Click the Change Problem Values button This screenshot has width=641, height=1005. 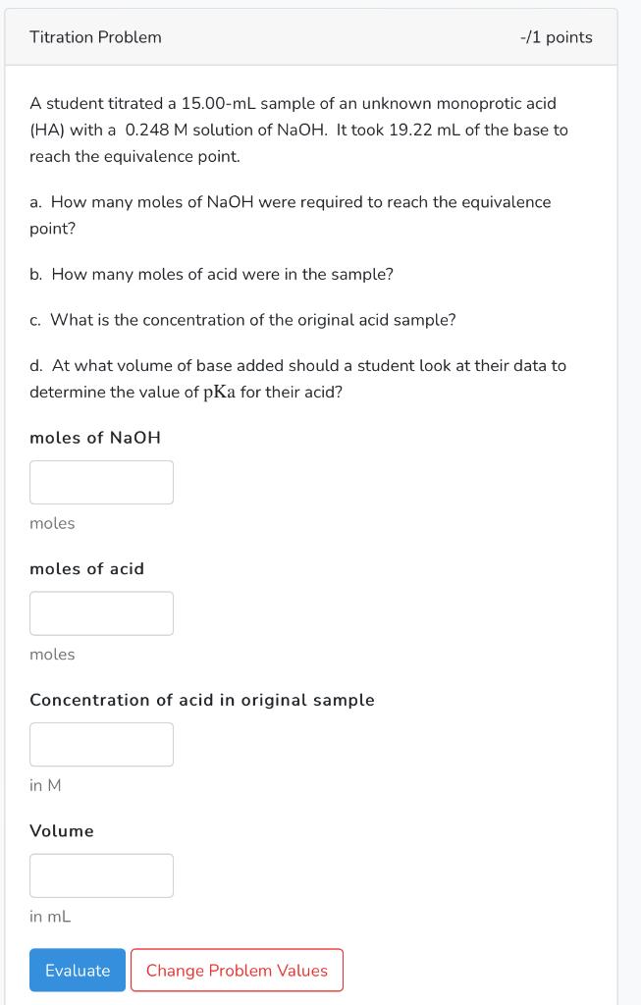coord(236,970)
